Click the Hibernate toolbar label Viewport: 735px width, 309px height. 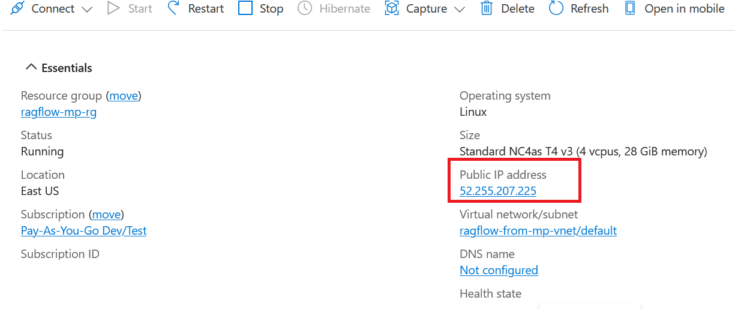point(344,9)
